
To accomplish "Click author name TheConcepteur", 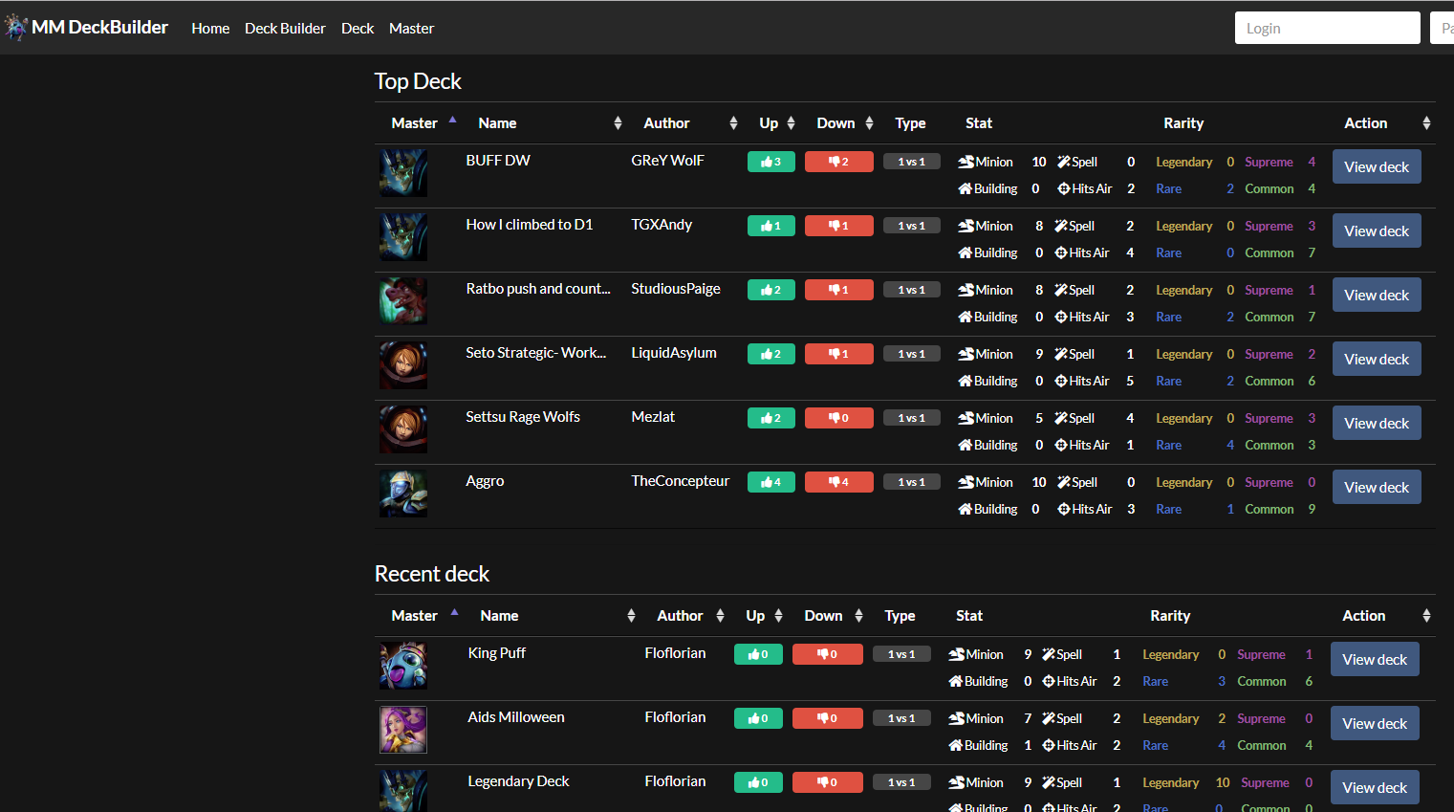I will point(680,480).
